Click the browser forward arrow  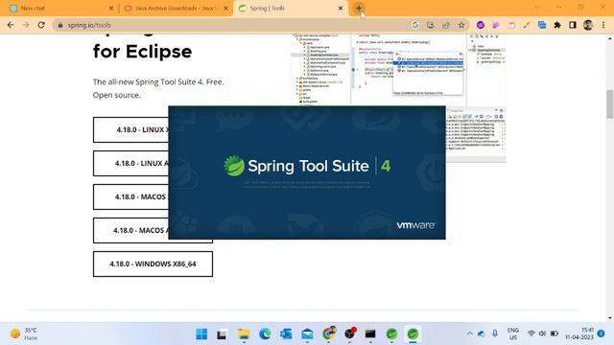click(x=26, y=25)
